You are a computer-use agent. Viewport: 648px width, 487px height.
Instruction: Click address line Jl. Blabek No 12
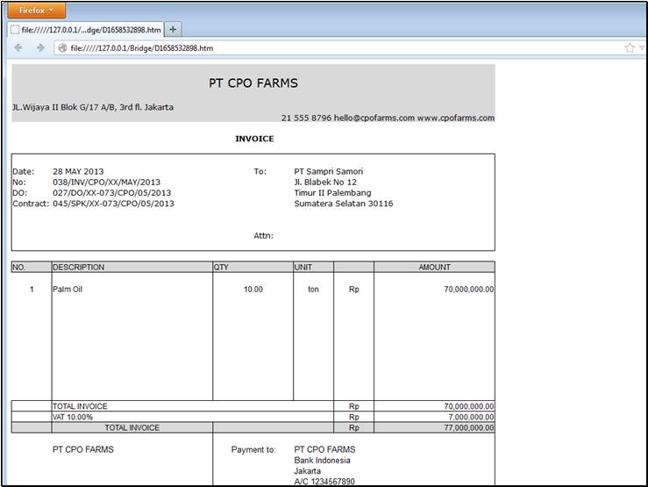click(x=325, y=182)
